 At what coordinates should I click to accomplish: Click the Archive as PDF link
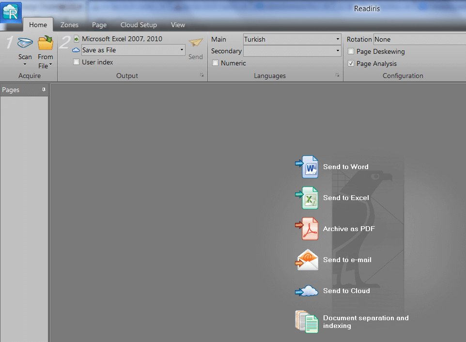pos(349,229)
